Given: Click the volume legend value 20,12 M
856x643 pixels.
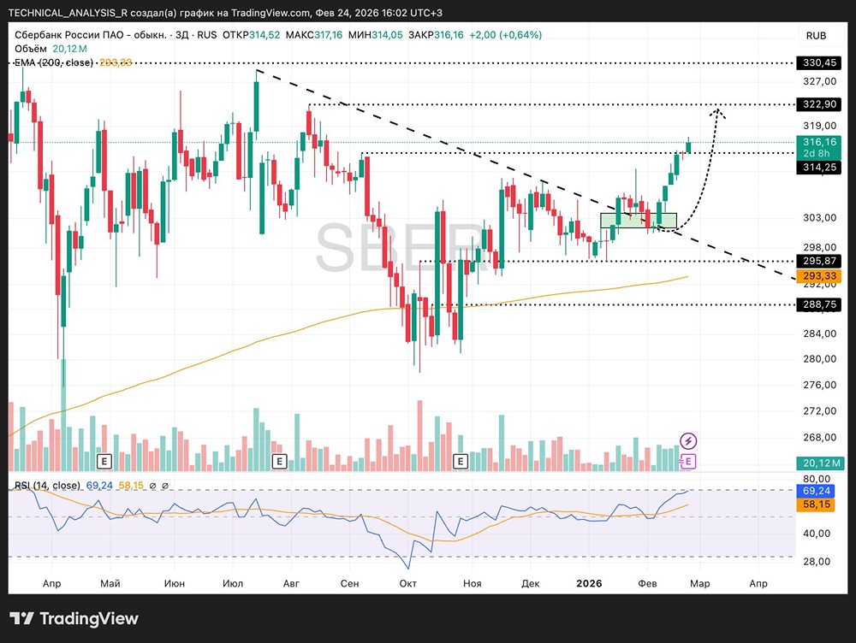Looking at the screenshot, I should (69, 49).
